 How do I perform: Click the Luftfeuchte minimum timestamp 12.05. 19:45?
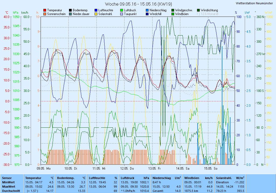tap(98, 182)
